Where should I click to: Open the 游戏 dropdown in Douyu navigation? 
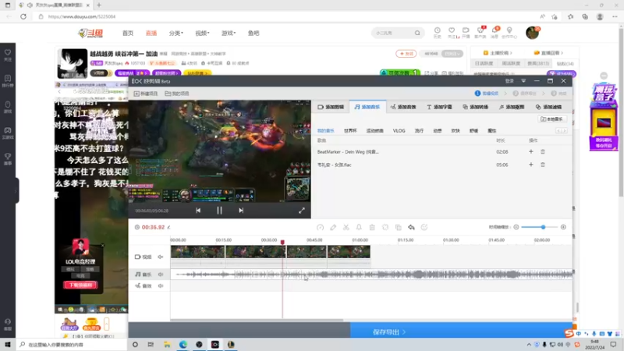(x=229, y=33)
